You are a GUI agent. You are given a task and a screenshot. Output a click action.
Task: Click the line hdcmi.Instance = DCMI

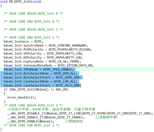pyautogui.click(x=23, y=42)
